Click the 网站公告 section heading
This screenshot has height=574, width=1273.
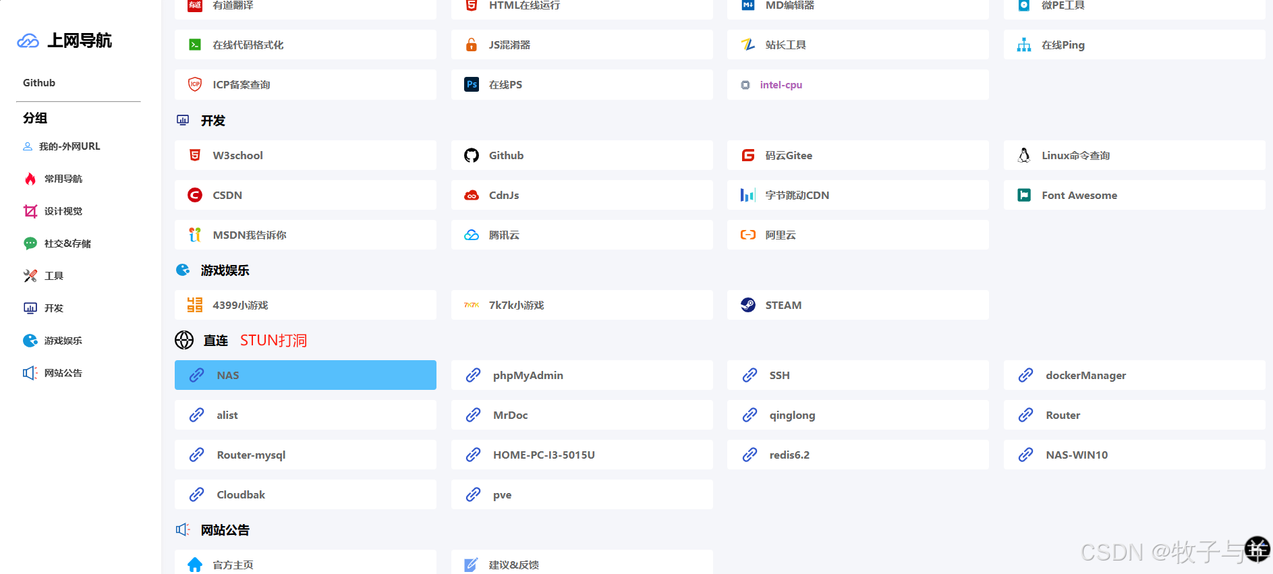click(225, 530)
